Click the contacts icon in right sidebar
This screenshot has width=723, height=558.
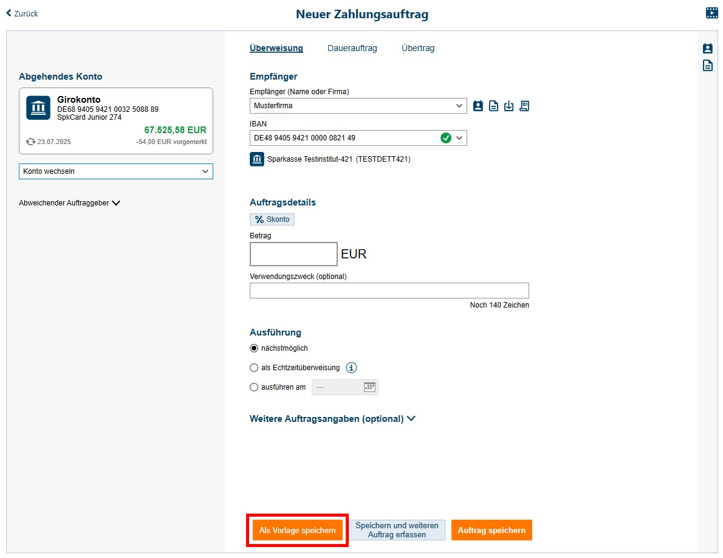708,49
